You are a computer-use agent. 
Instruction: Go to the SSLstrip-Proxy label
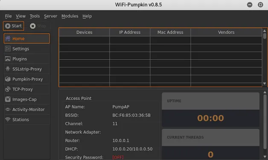tap(27, 69)
